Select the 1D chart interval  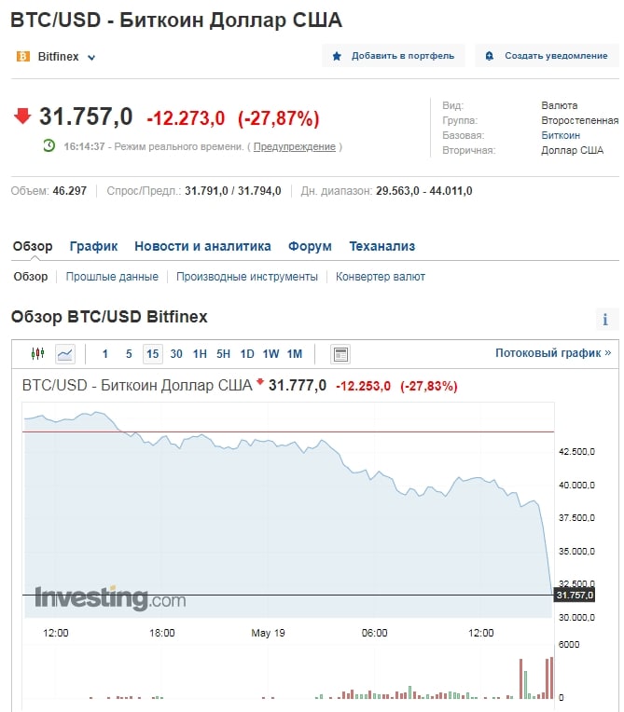pyautogui.click(x=247, y=354)
